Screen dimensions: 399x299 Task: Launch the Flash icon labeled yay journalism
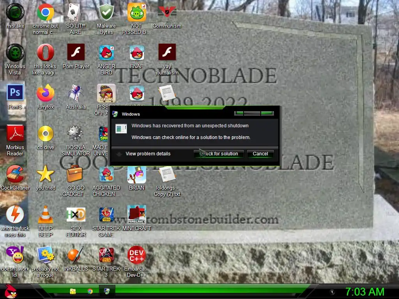(167, 52)
